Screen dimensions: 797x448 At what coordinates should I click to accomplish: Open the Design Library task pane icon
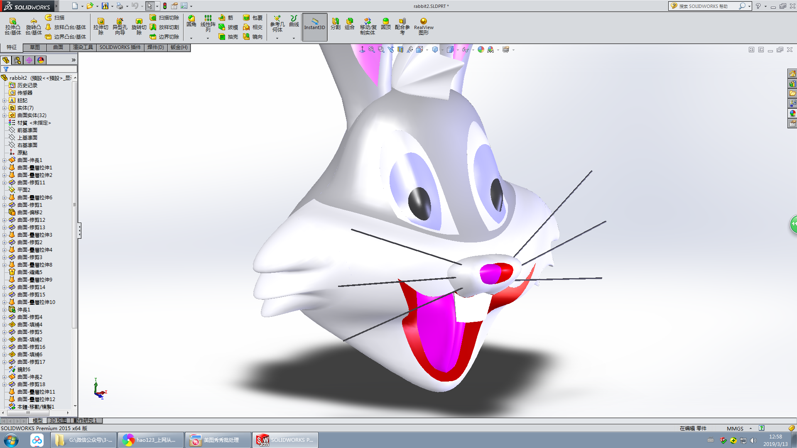[x=792, y=83]
